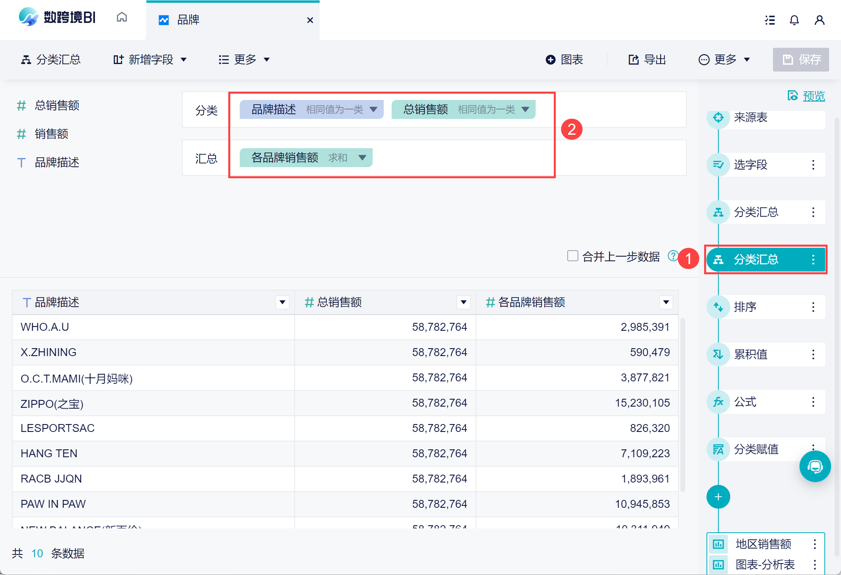
Task: Open the customer service chat bubble
Action: coord(814,466)
